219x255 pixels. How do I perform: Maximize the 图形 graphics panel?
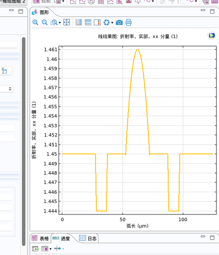coord(212,11)
